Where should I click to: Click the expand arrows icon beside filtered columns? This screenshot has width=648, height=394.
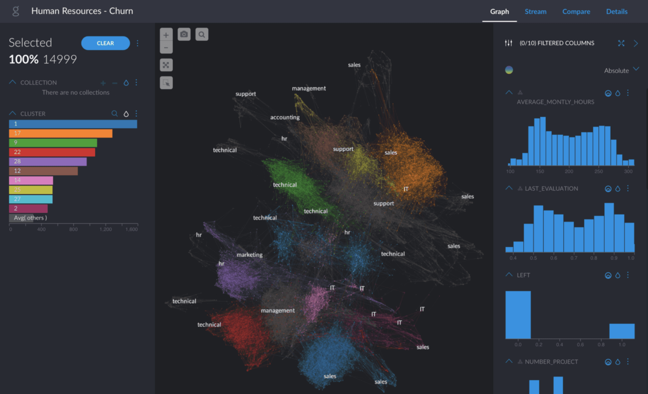coord(621,43)
